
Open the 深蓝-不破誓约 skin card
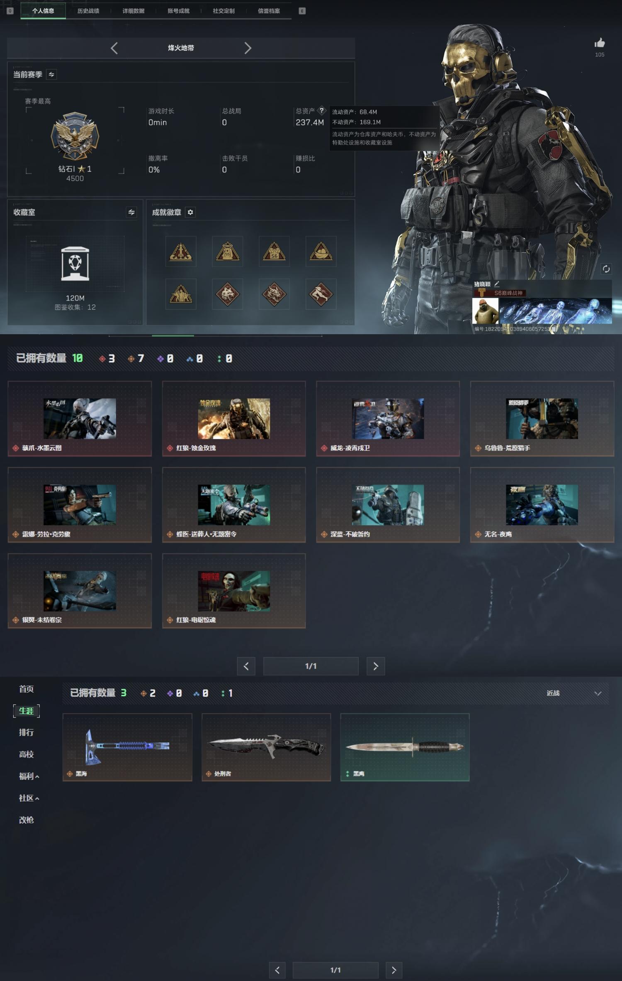(388, 505)
